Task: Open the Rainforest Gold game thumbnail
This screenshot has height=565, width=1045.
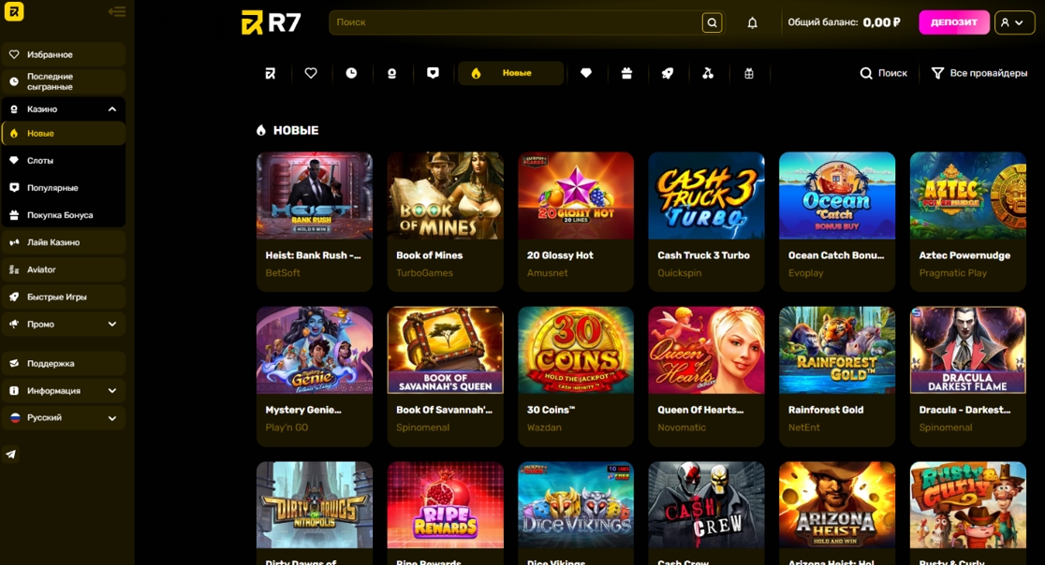Action: [x=837, y=350]
